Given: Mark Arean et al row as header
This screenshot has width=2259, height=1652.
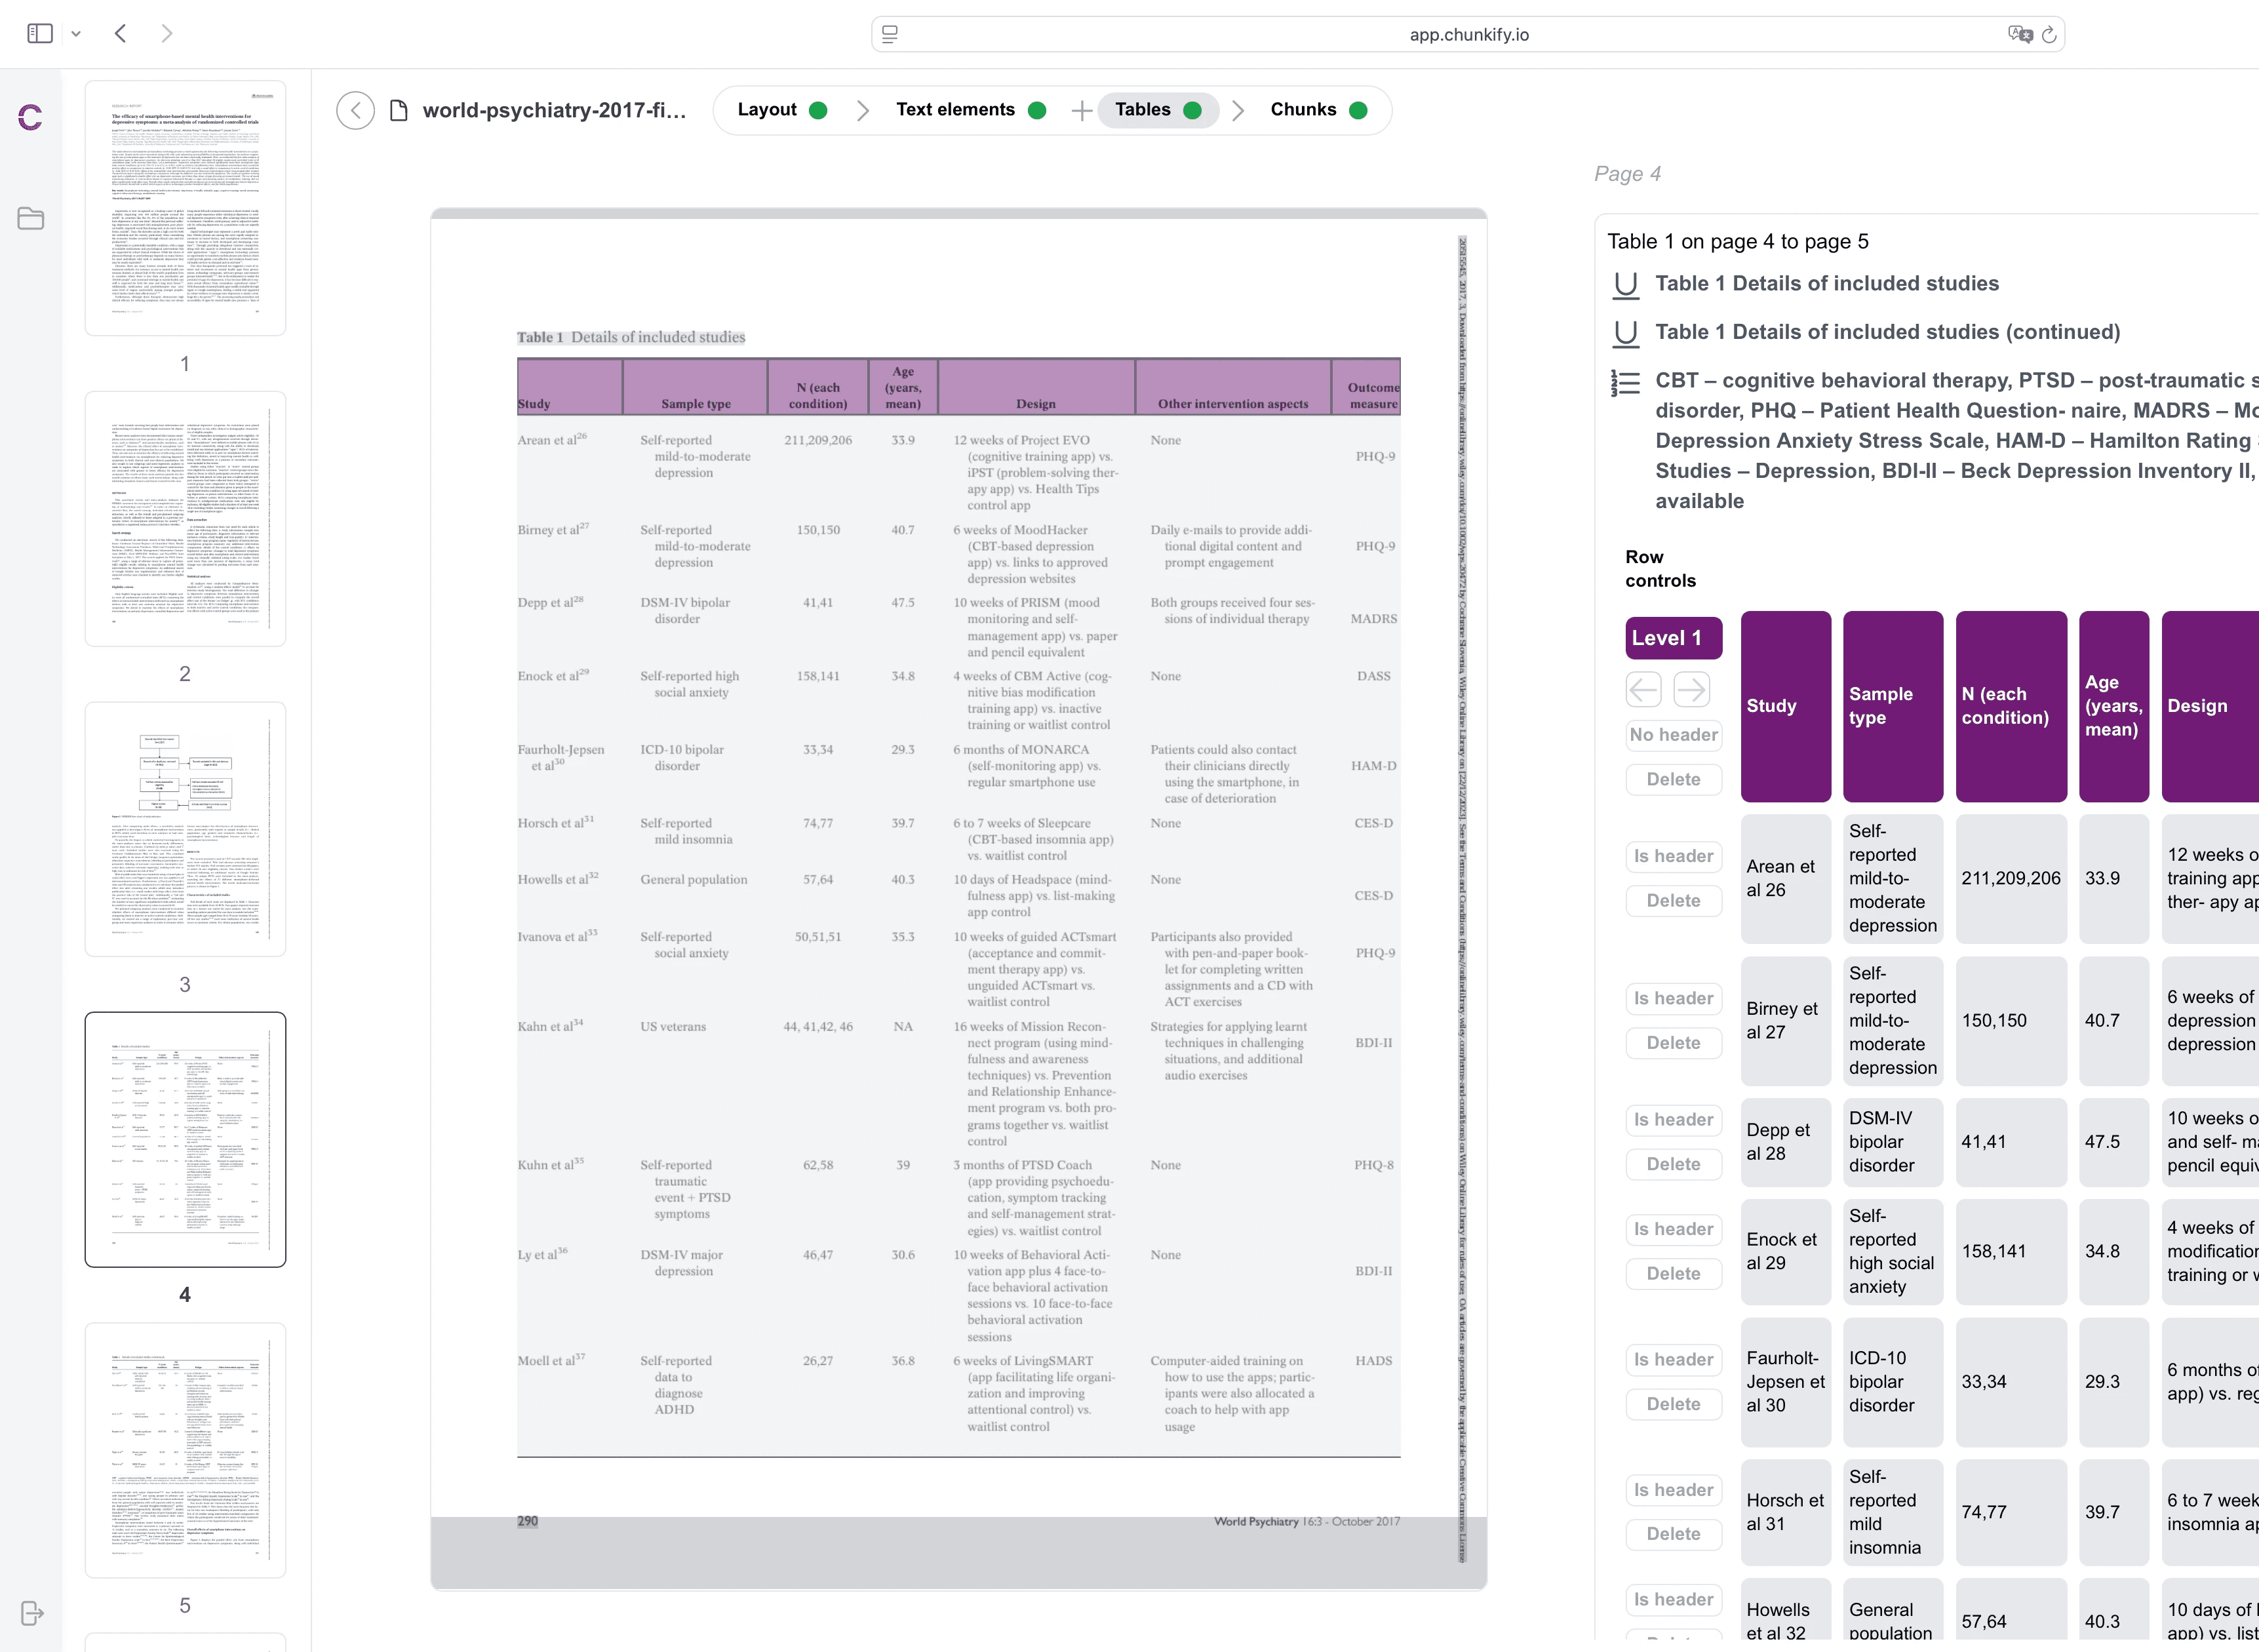Looking at the screenshot, I should point(1673,856).
